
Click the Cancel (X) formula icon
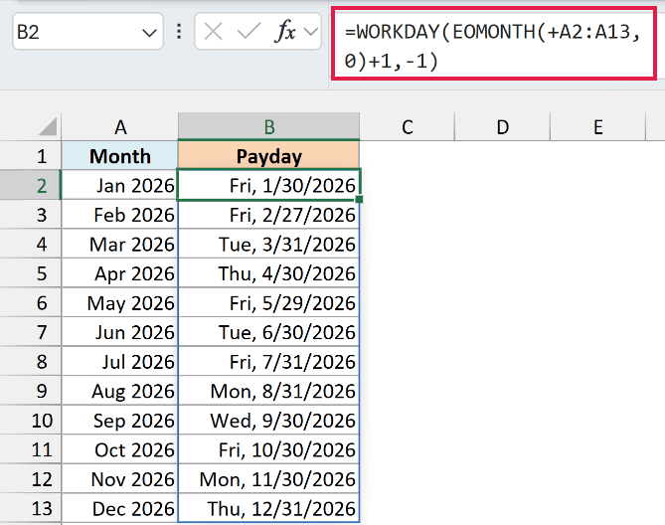213,32
